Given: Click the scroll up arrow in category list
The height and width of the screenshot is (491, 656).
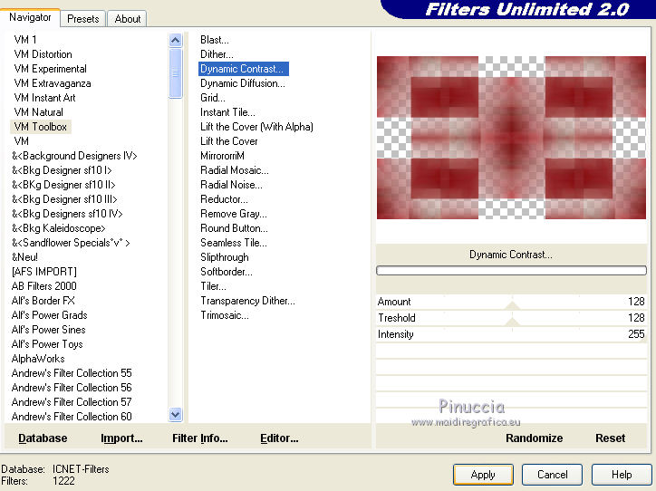Looking at the screenshot, I should [x=175, y=41].
